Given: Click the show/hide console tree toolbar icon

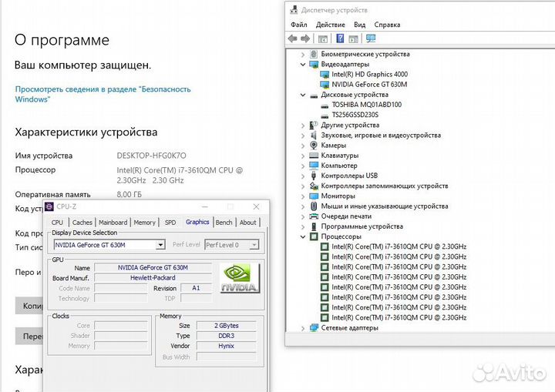Looking at the screenshot, I should (322, 39).
